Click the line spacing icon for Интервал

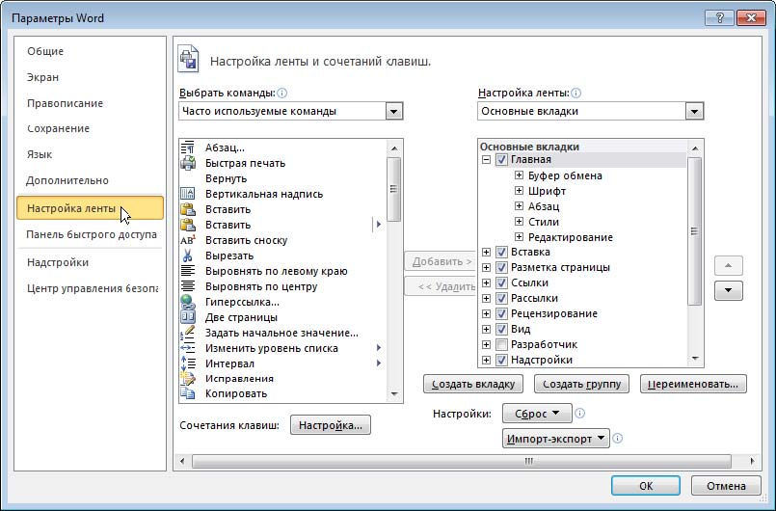pyautogui.click(x=188, y=363)
